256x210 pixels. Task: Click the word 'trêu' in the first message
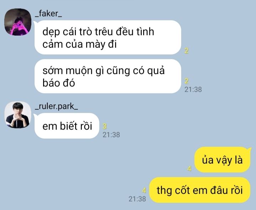pos(104,32)
